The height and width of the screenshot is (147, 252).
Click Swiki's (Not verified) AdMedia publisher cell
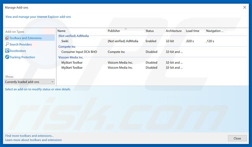tap(123, 41)
